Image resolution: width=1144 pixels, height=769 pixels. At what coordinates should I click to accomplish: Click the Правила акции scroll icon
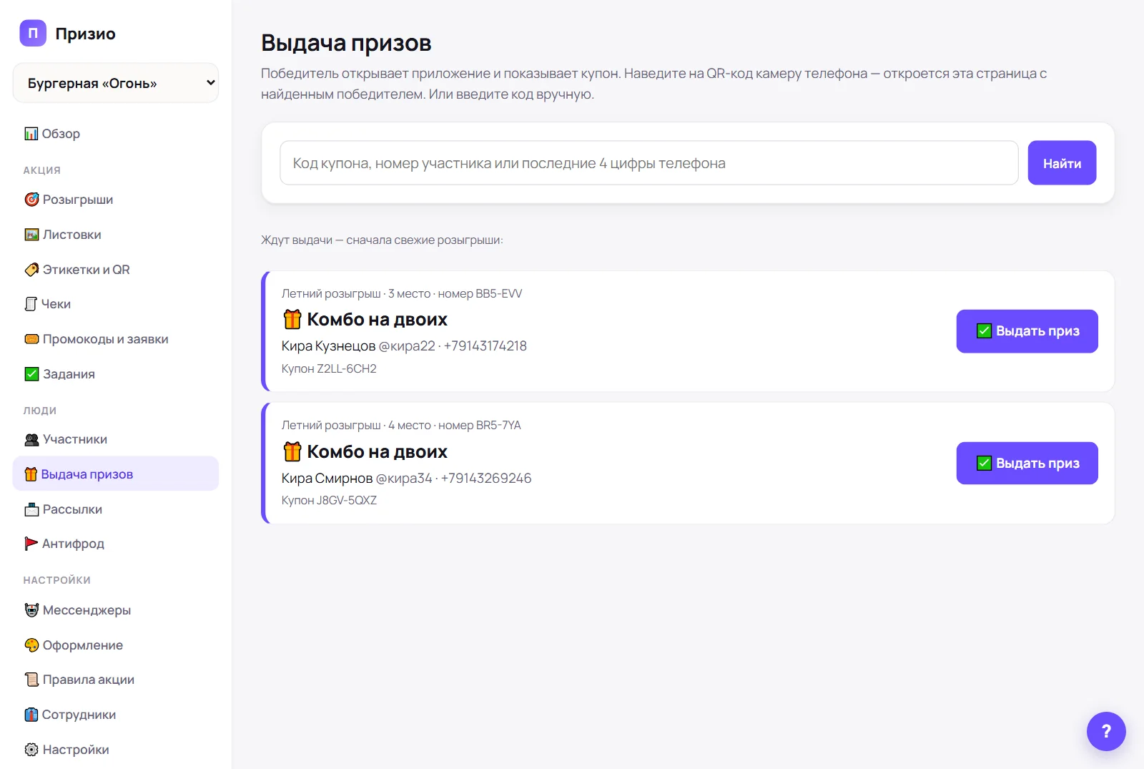click(x=31, y=680)
